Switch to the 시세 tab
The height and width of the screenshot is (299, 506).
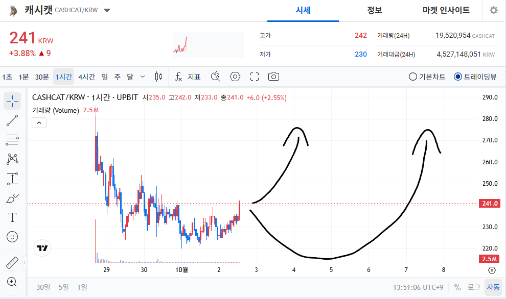point(303,10)
